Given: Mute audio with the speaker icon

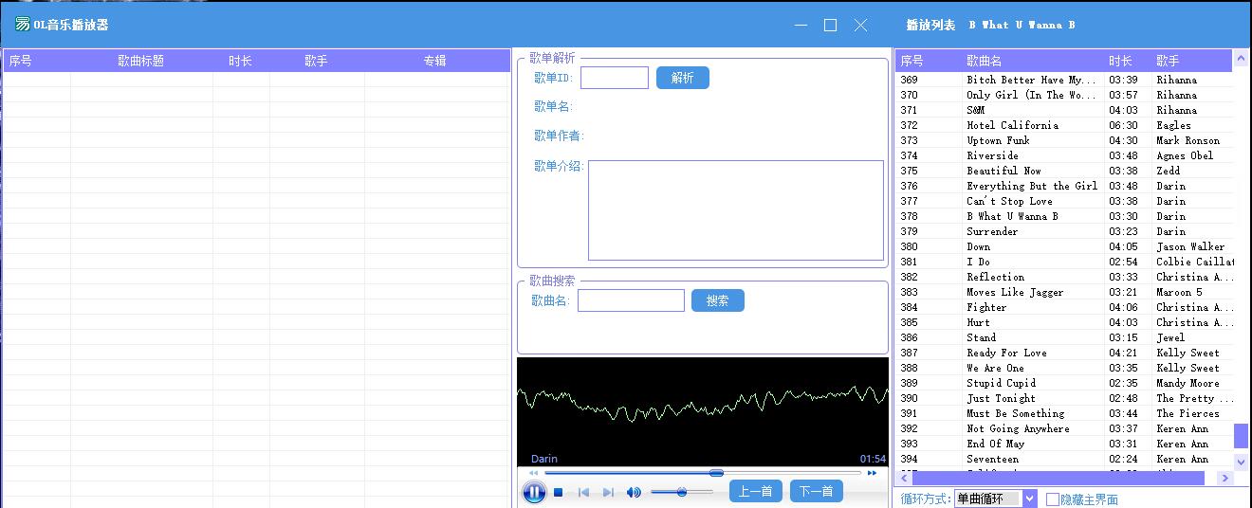Looking at the screenshot, I should [x=634, y=492].
